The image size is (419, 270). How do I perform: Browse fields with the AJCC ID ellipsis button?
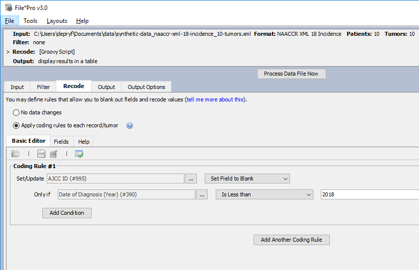(x=191, y=179)
